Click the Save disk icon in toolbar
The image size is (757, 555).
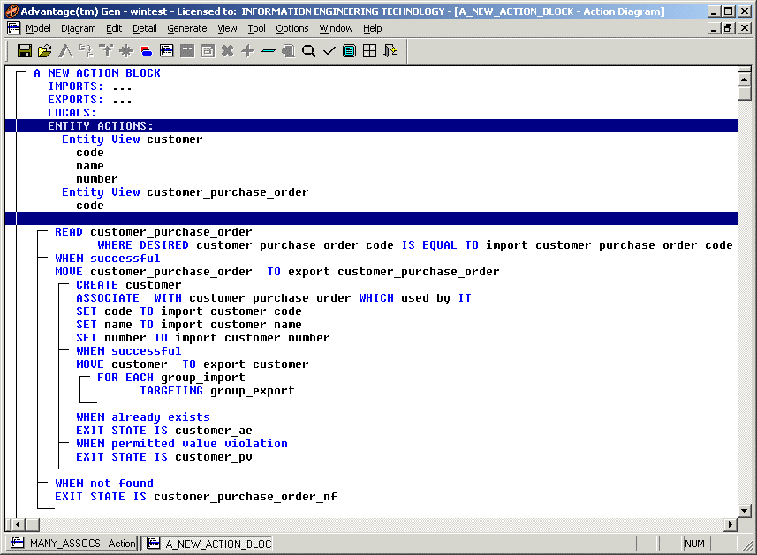pos(25,51)
